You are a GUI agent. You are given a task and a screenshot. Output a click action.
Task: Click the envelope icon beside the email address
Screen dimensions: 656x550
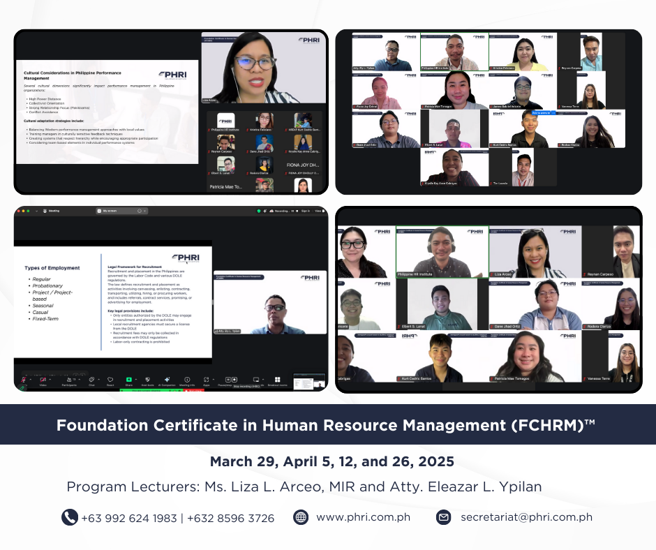pyautogui.click(x=443, y=517)
